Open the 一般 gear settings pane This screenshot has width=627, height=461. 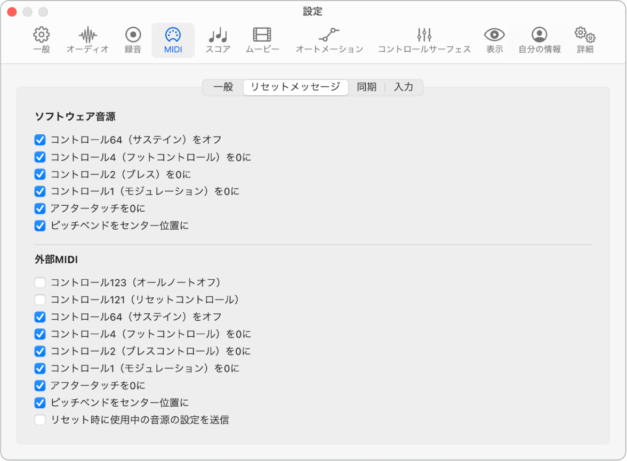tap(42, 41)
